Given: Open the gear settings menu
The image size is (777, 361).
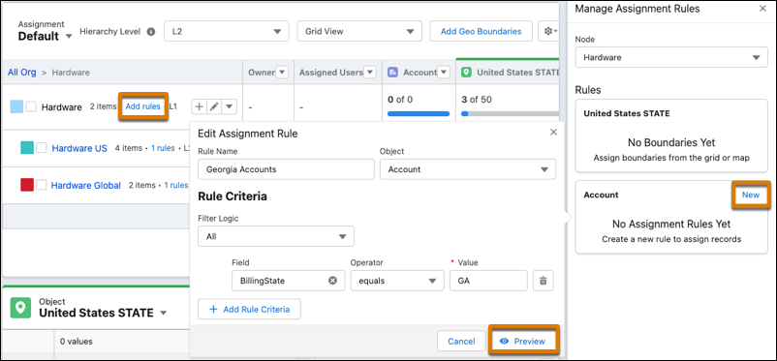Looking at the screenshot, I should [x=549, y=31].
